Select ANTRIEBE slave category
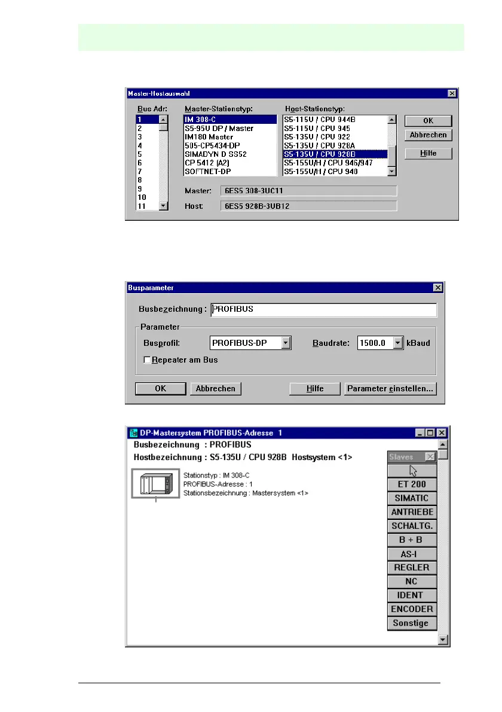The height and width of the screenshot is (712, 502). tap(412, 512)
